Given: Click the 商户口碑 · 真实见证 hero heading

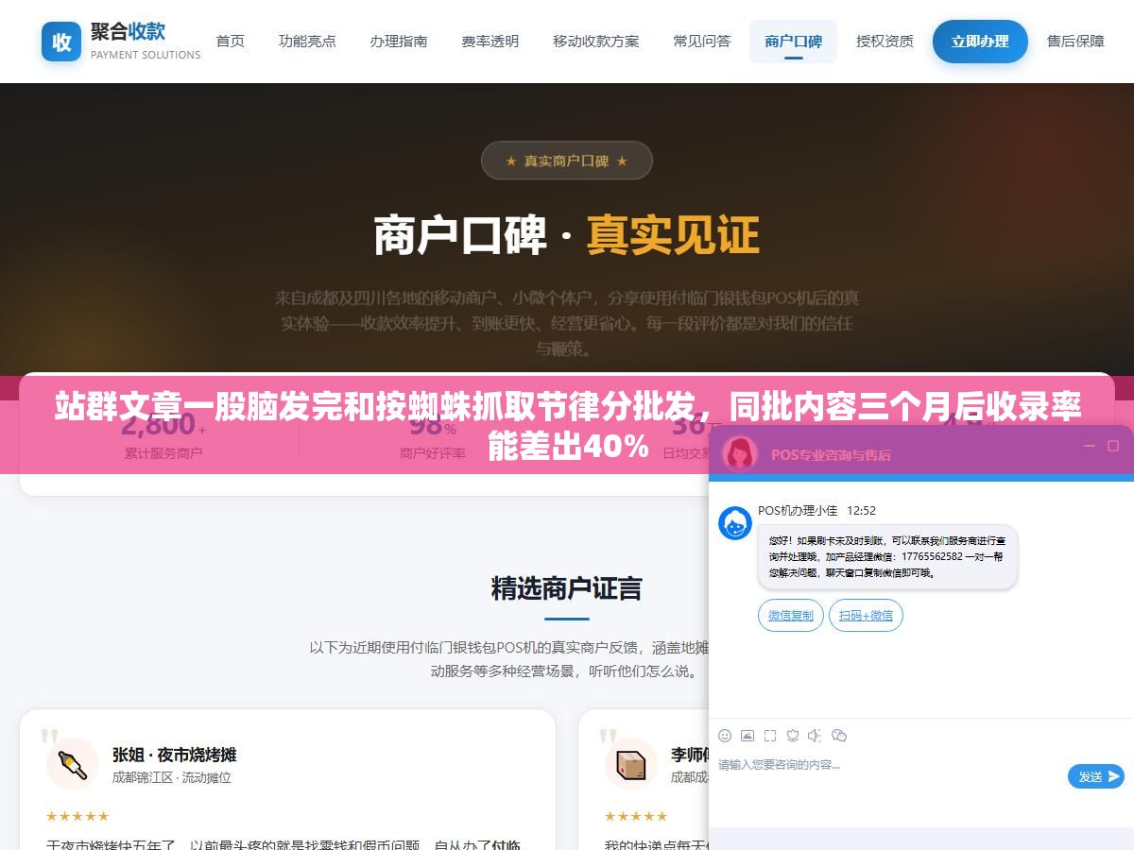Looking at the screenshot, I should click(567, 235).
